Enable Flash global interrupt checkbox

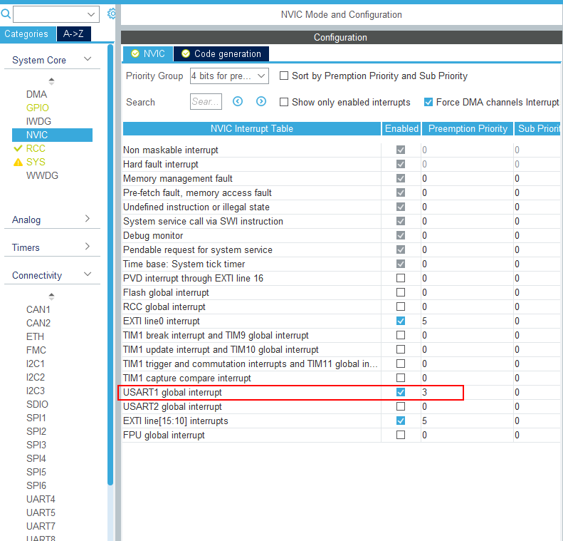(x=401, y=292)
